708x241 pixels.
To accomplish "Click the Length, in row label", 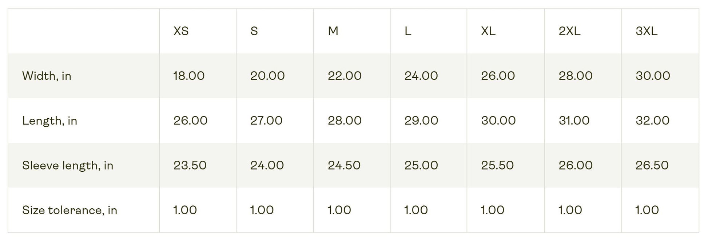I will (49, 120).
